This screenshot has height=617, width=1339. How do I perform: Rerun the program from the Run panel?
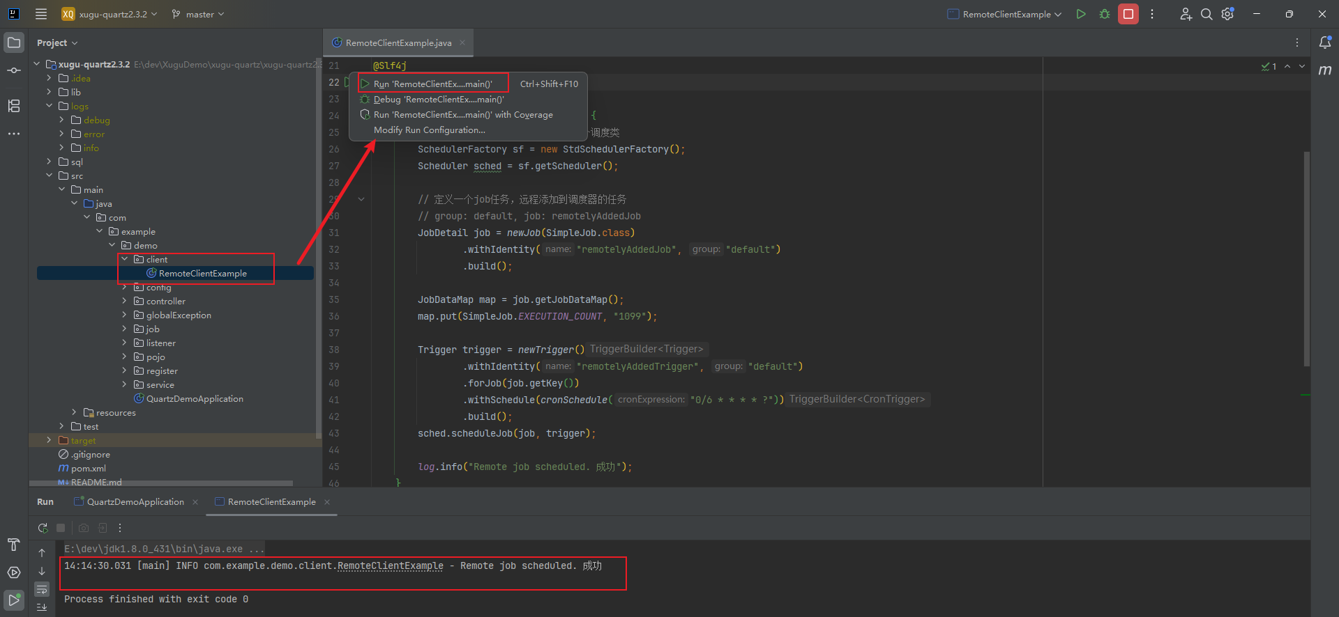pyautogui.click(x=43, y=528)
